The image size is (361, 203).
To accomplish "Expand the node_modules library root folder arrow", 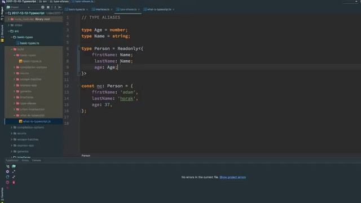I will 9,19.
